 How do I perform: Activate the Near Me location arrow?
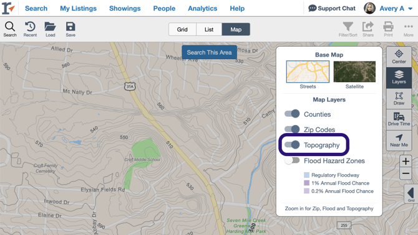pos(399,141)
